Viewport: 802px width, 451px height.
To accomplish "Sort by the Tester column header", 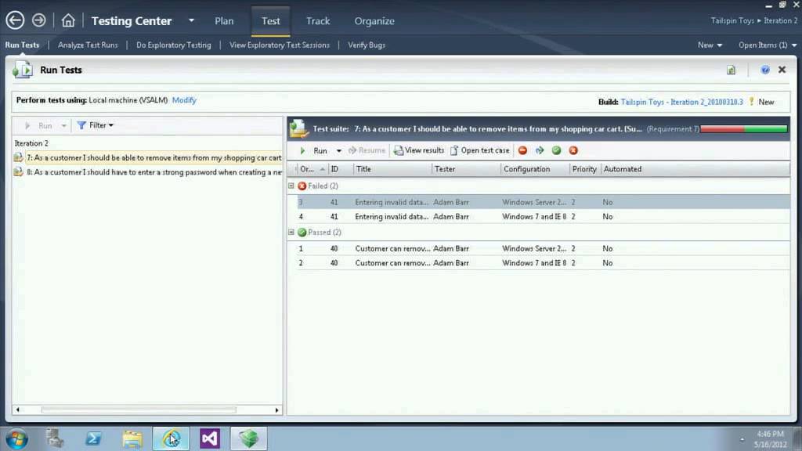I will click(466, 169).
